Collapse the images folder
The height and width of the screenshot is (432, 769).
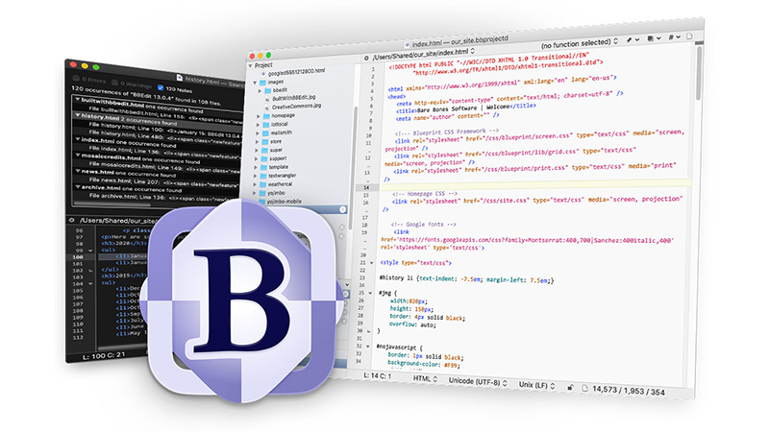pyautogui.click(x=255, y=83)
